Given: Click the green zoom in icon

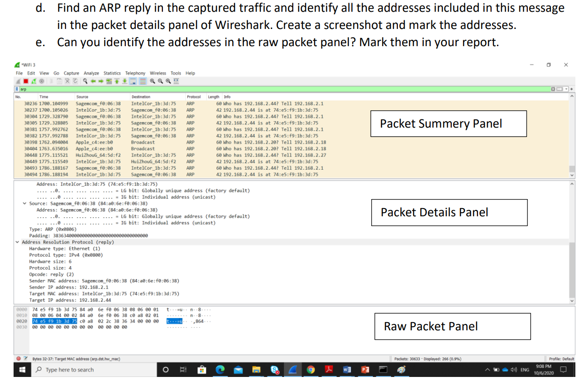Looking at the screenshot, I should coord(153,81).
